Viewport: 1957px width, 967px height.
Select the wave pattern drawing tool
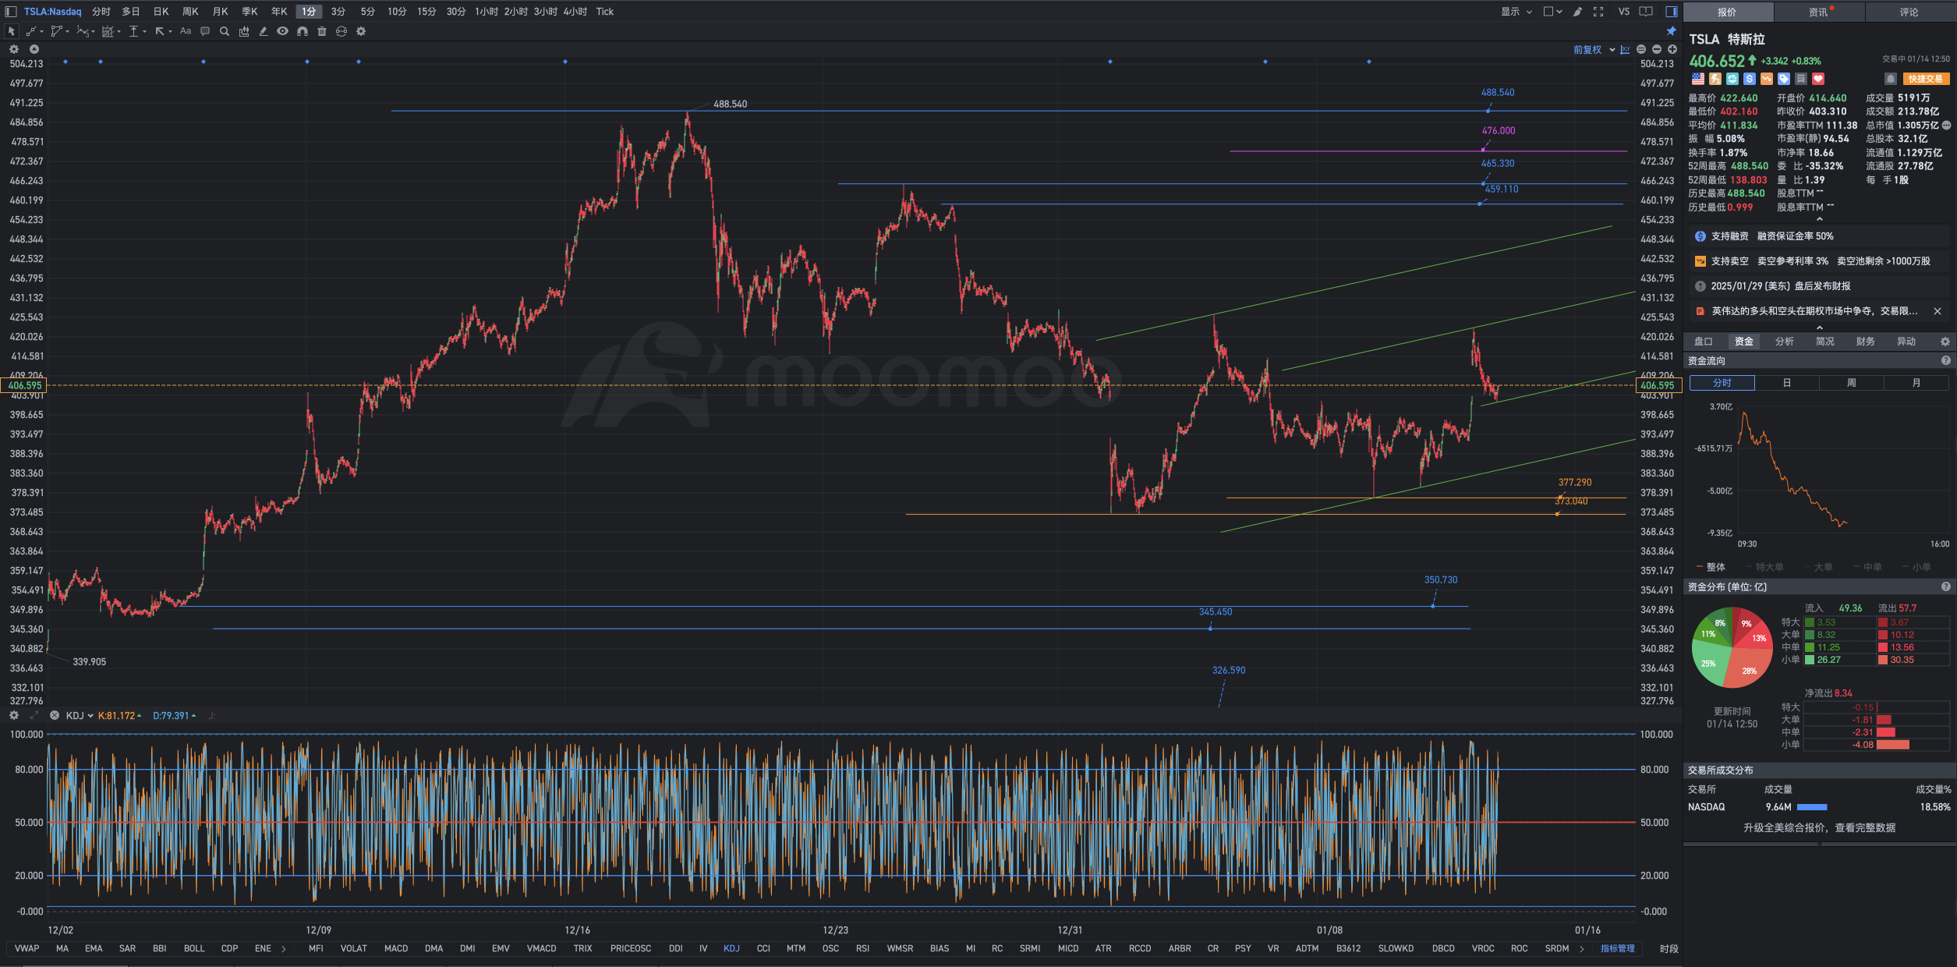tap(82, 31)
